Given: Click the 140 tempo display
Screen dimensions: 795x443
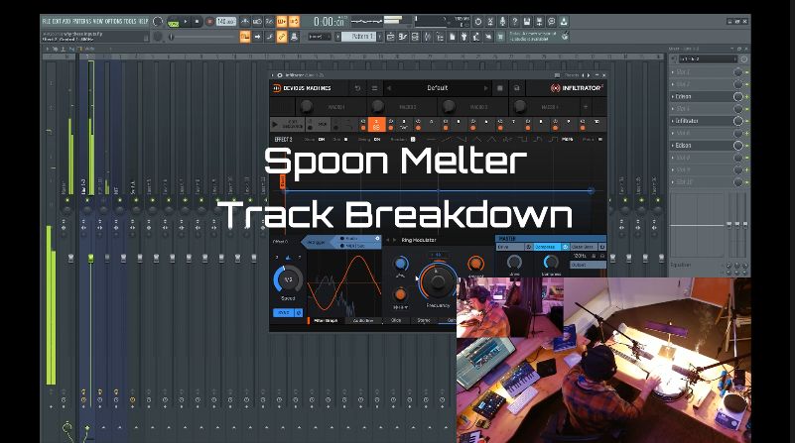Looking at the screenshot, I should point(226,21).
